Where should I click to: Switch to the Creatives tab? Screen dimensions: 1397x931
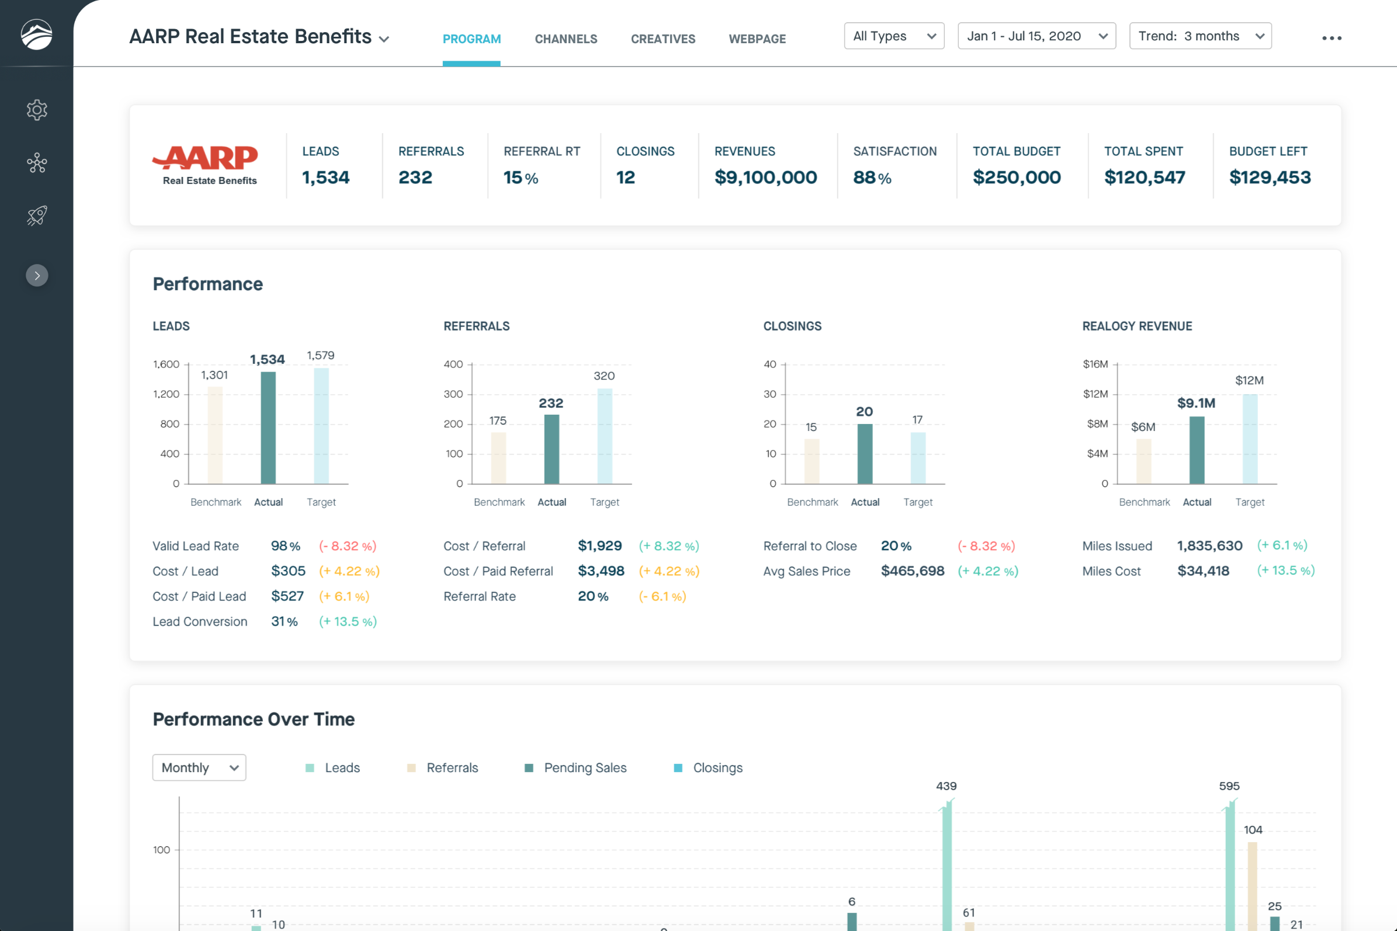click(x=663, y=39)
